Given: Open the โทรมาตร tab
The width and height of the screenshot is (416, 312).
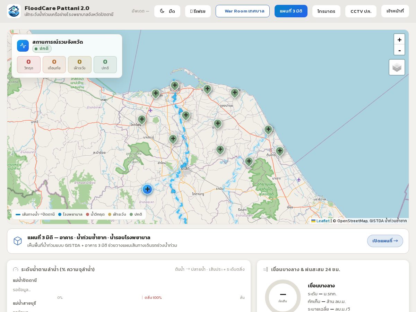Looking at the screenshot, I should [326, 11].
